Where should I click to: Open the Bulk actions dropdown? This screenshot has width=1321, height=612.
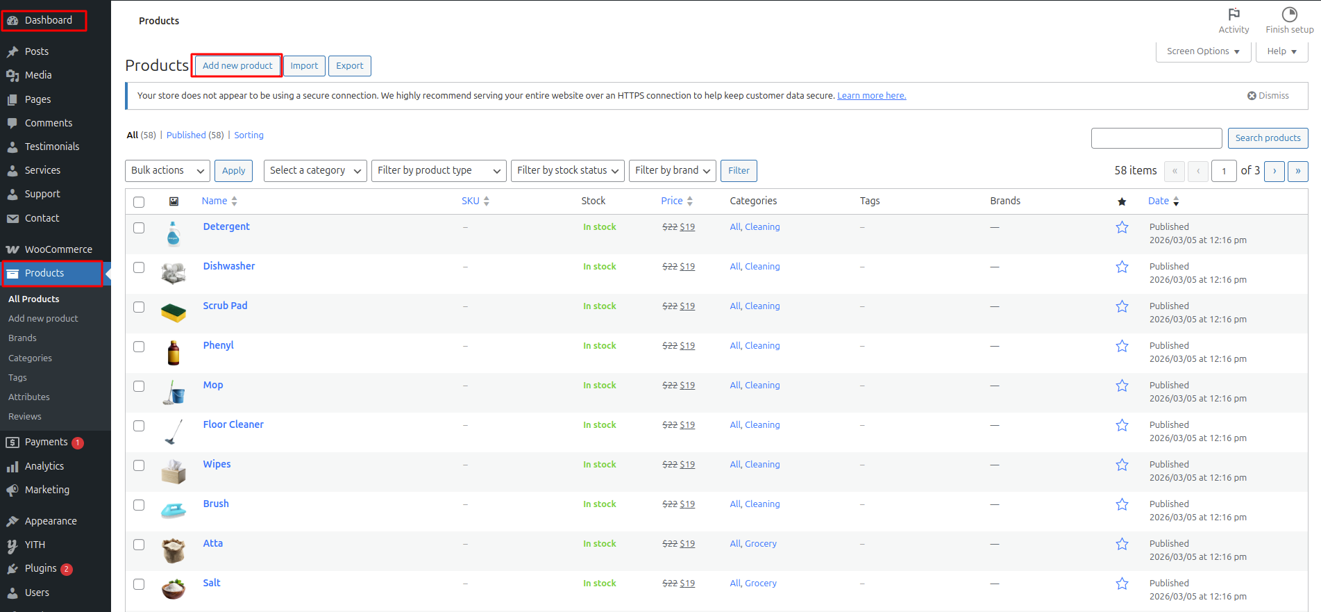(x=167, y=171)
